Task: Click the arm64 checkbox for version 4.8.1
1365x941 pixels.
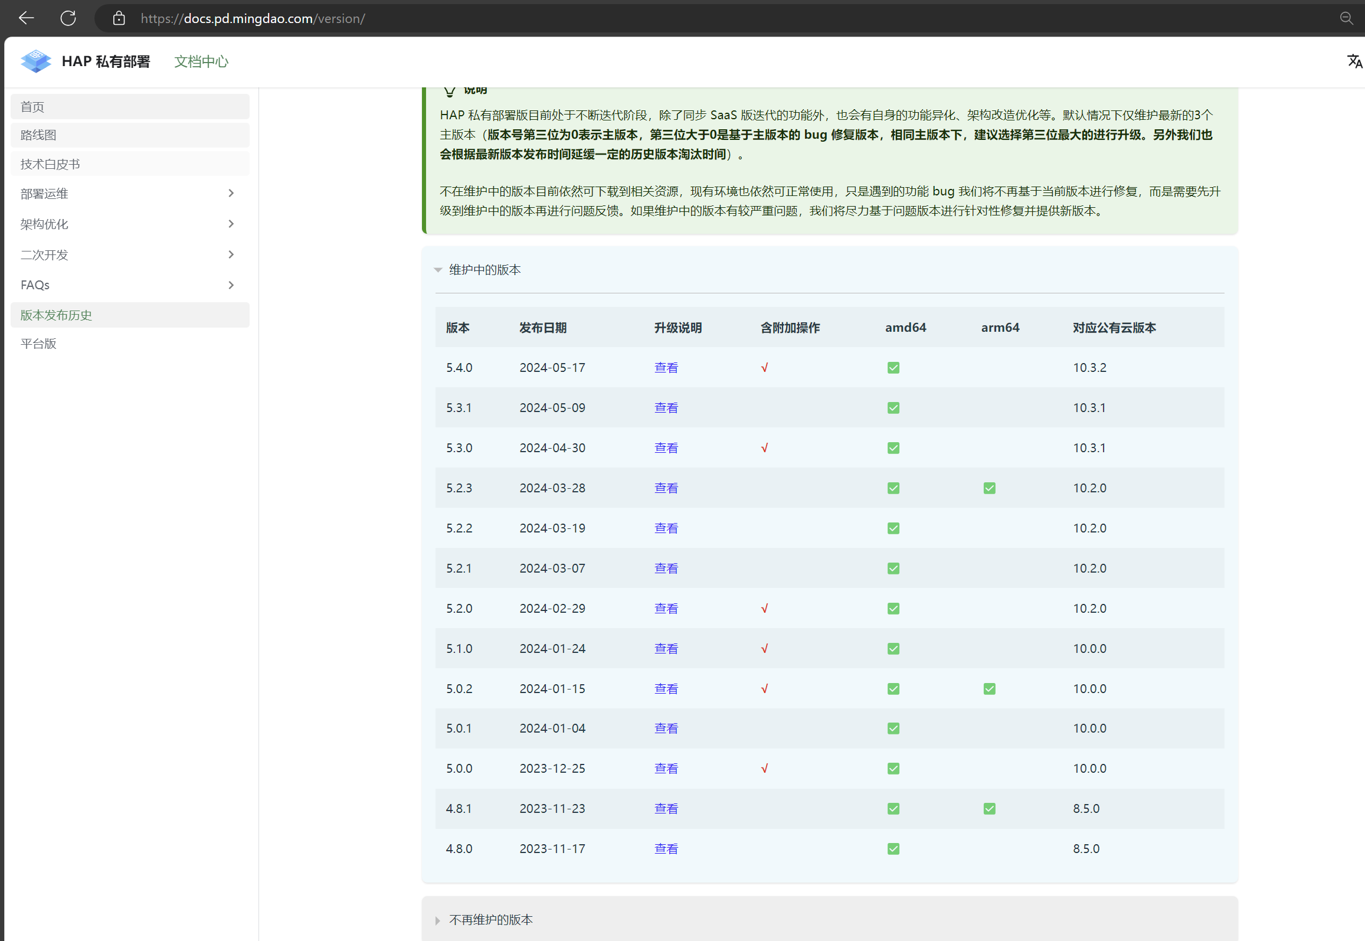Action: tap(989, 809)
